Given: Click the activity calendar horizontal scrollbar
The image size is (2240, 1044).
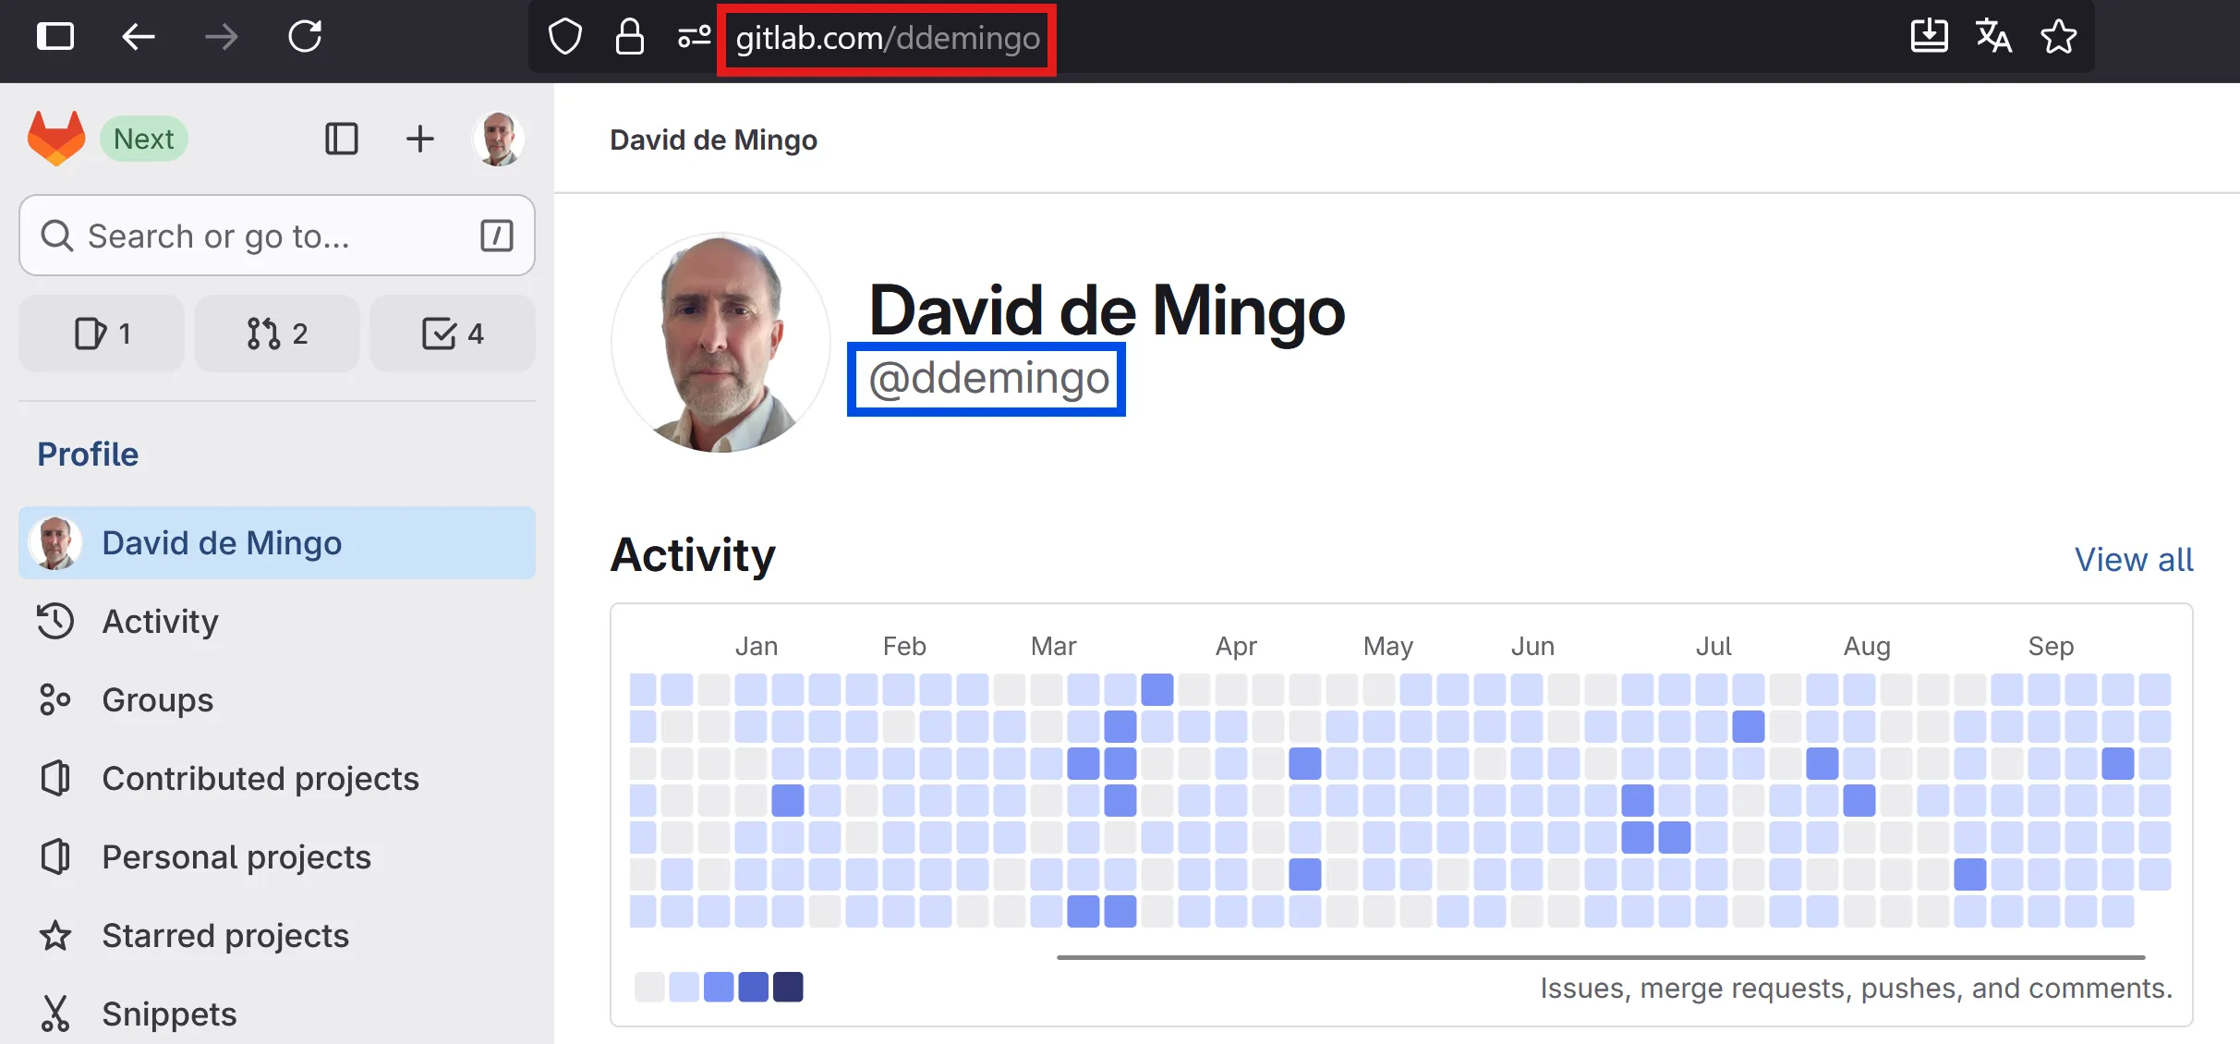Looking at the screenshot, I should [1600, 957].
